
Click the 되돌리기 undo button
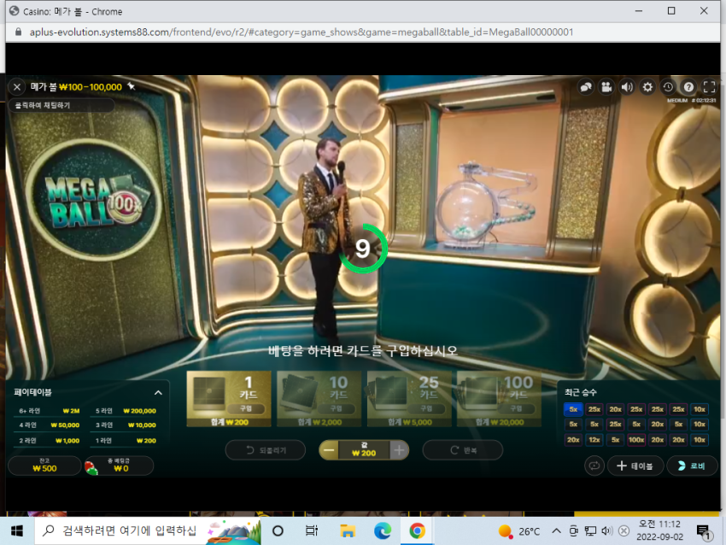[x=266, y=450]
